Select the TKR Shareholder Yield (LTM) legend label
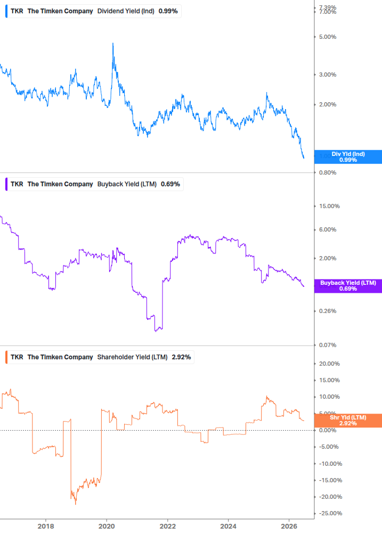The image size is (382, 535). coord(101,357)
